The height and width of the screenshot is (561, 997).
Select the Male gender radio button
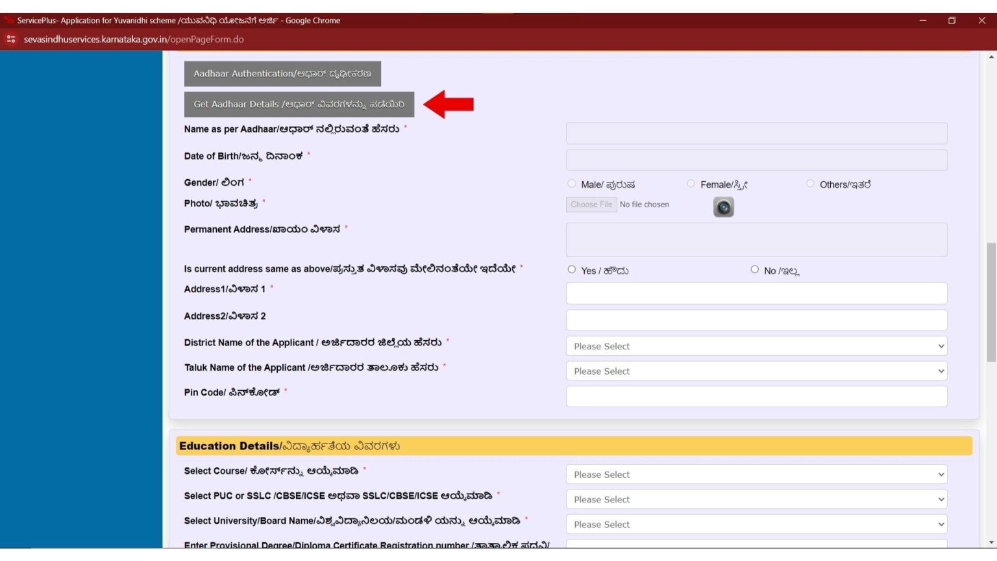point(571,184)
